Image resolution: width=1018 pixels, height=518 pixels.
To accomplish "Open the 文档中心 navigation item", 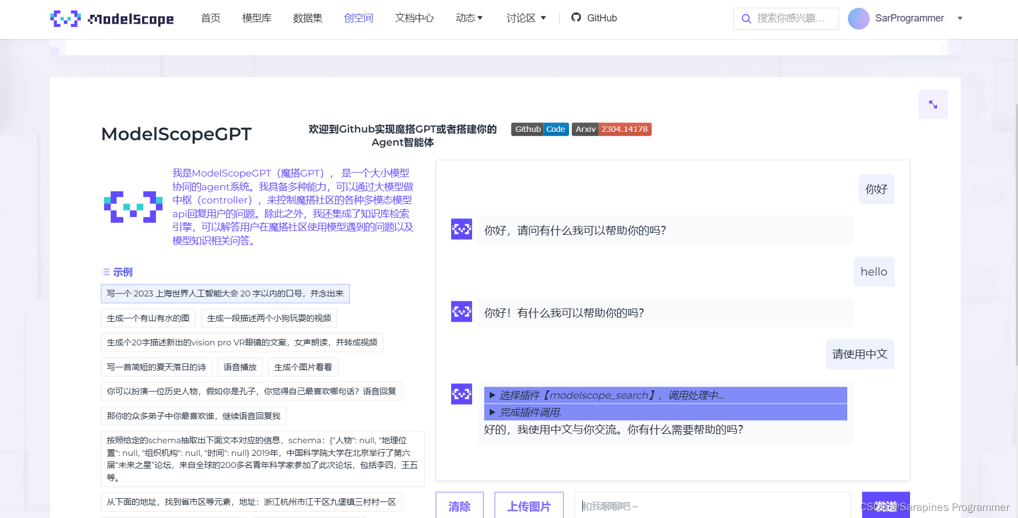I will 414,18.
